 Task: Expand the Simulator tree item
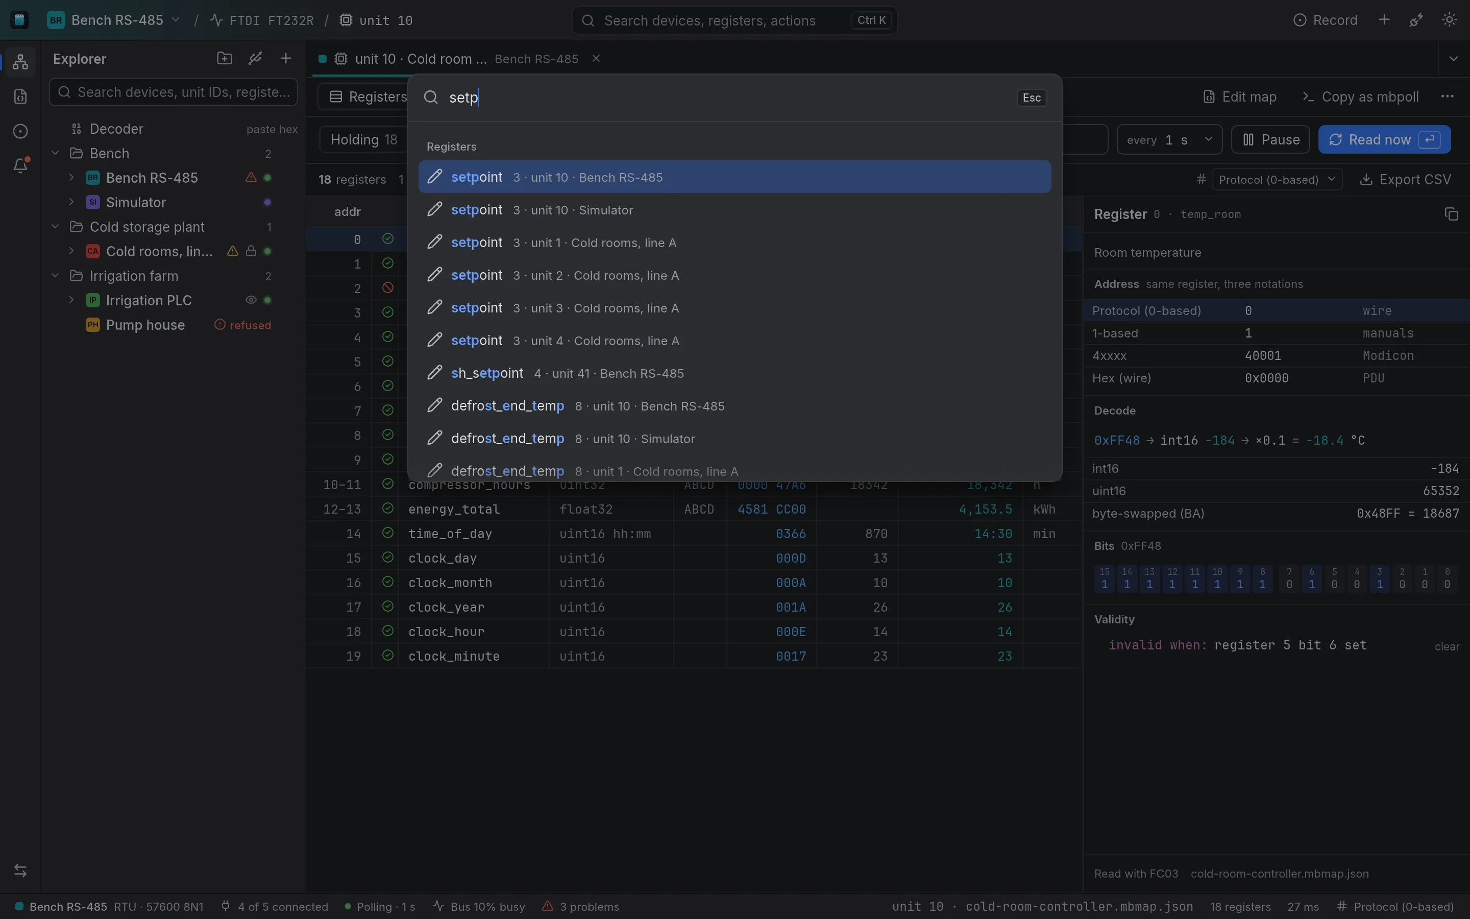[x=71, y=202]
